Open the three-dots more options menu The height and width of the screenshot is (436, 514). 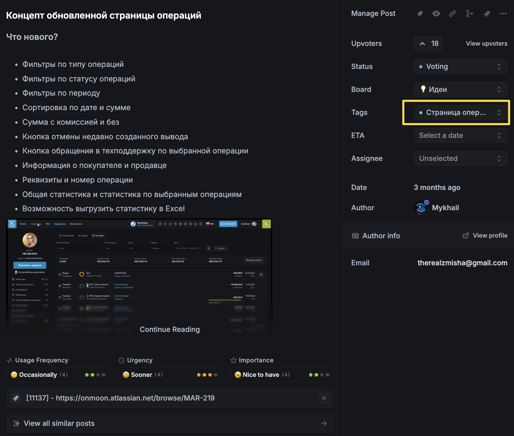click(503, 14)
